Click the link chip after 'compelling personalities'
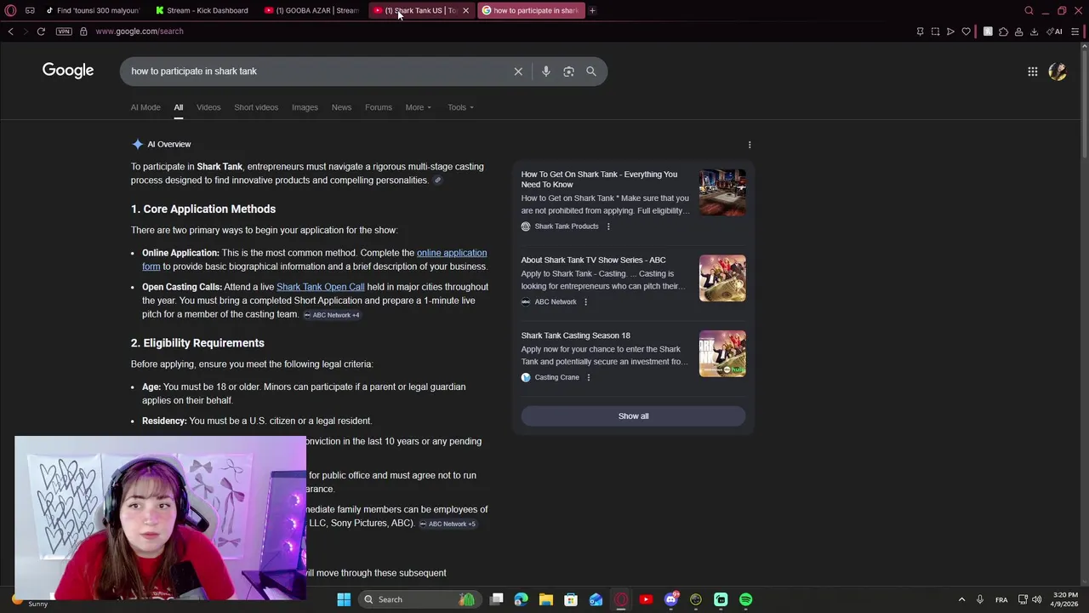The width and height of the screenshot is (1089, 613). pyautogui.click(x=437, y=180)
